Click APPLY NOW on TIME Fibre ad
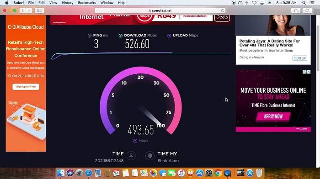 tap(273, 117)
